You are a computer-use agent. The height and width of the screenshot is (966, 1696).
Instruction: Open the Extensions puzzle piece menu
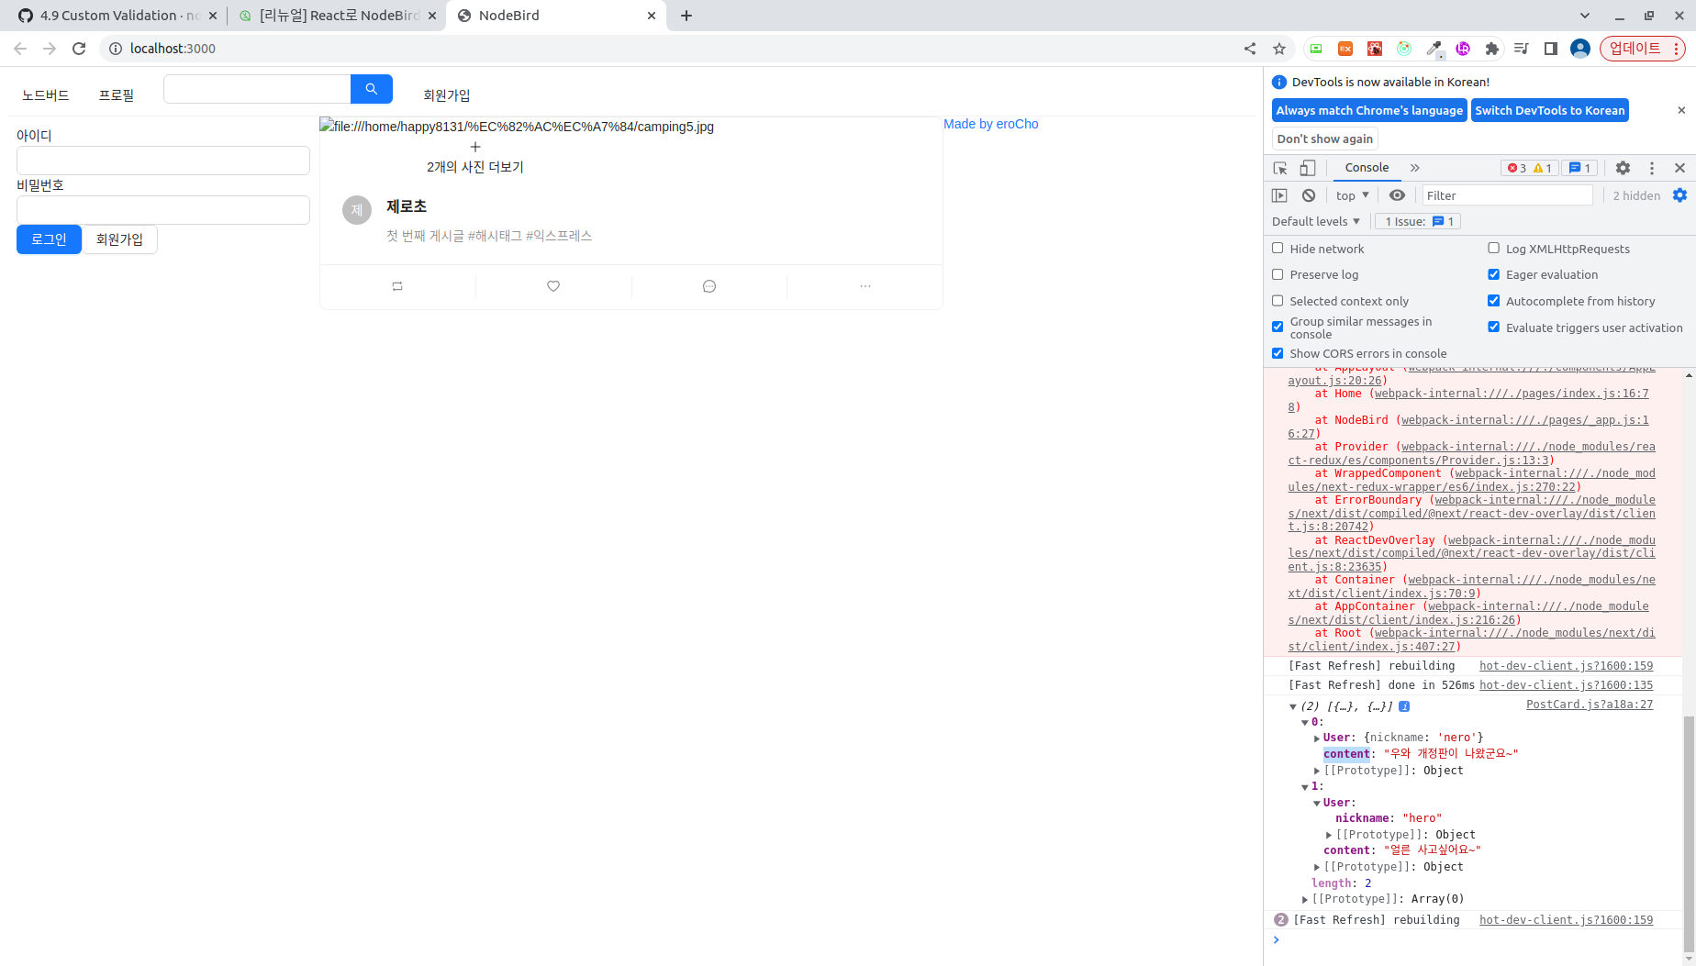pos(1492,49)
